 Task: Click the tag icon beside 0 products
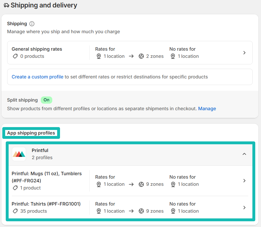15,56
